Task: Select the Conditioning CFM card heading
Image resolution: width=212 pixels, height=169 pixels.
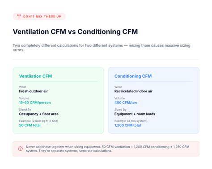Action: point(133,76)
